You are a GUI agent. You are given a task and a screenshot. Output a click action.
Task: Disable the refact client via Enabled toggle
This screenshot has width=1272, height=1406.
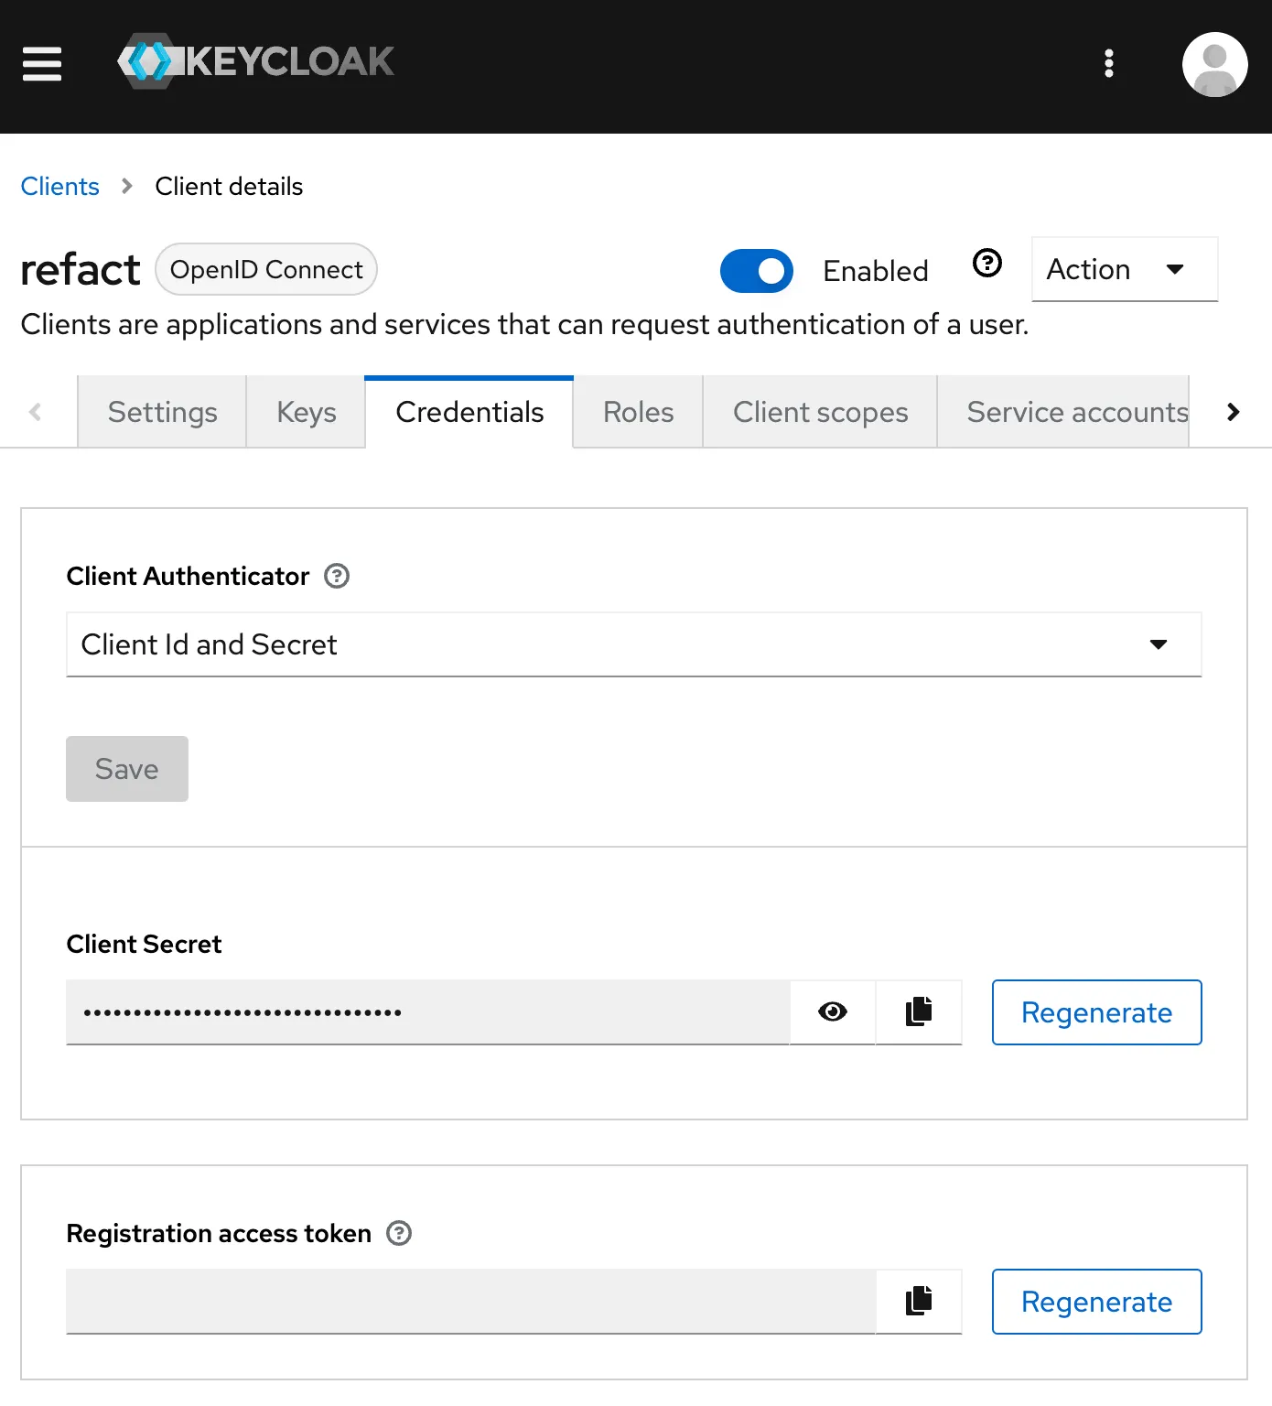[756, 271]
